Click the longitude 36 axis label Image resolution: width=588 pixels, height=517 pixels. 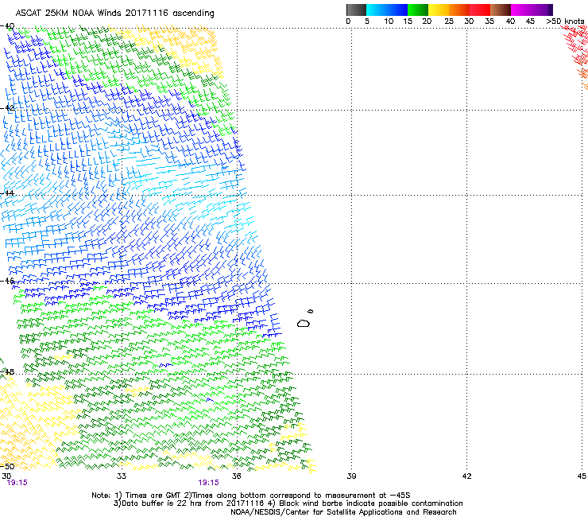[x=236, y=476]
